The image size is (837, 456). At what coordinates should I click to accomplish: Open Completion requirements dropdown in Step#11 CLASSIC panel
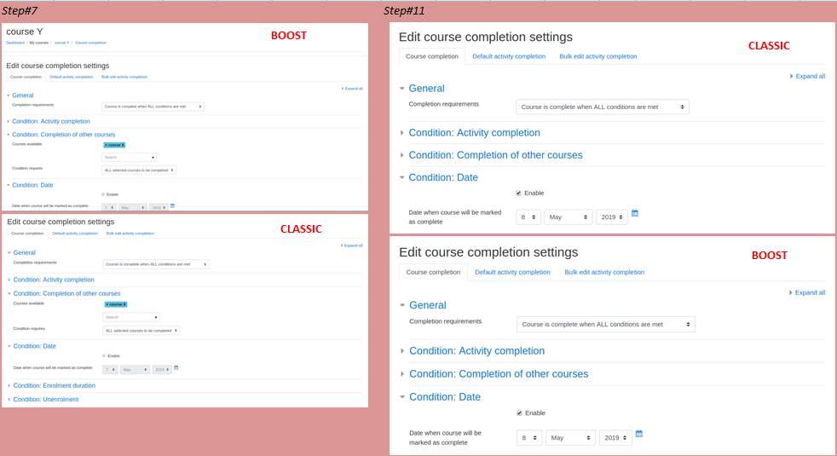[x=602, y=107]
